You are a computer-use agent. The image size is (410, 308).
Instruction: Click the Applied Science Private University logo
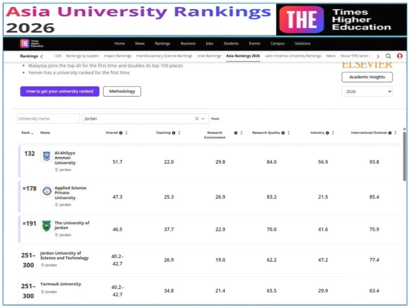pos(47,190)
